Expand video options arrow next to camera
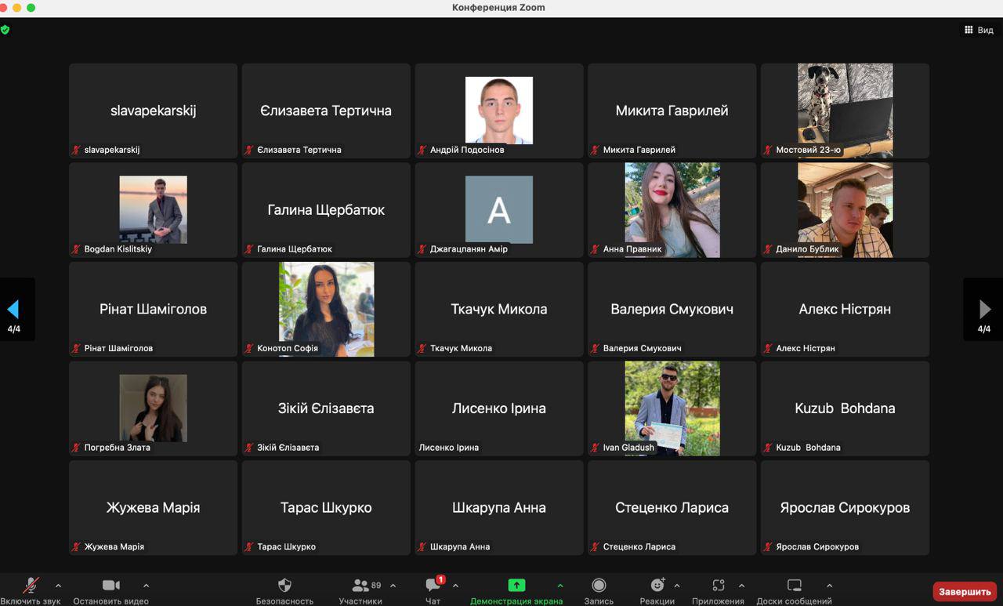 [x=146, y=585]
